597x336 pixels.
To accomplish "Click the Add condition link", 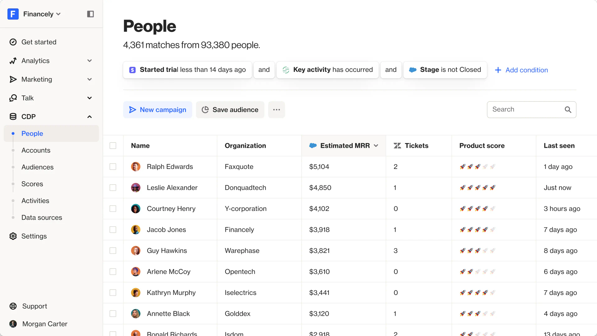I will click(521, 70).
